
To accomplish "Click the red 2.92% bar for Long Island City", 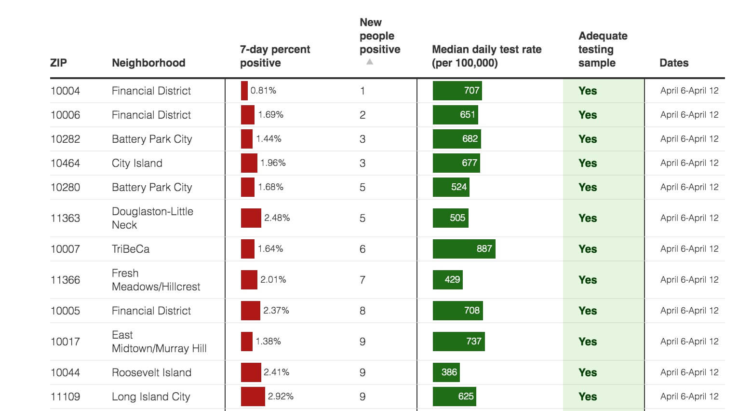I will click(x=253, y=397).
